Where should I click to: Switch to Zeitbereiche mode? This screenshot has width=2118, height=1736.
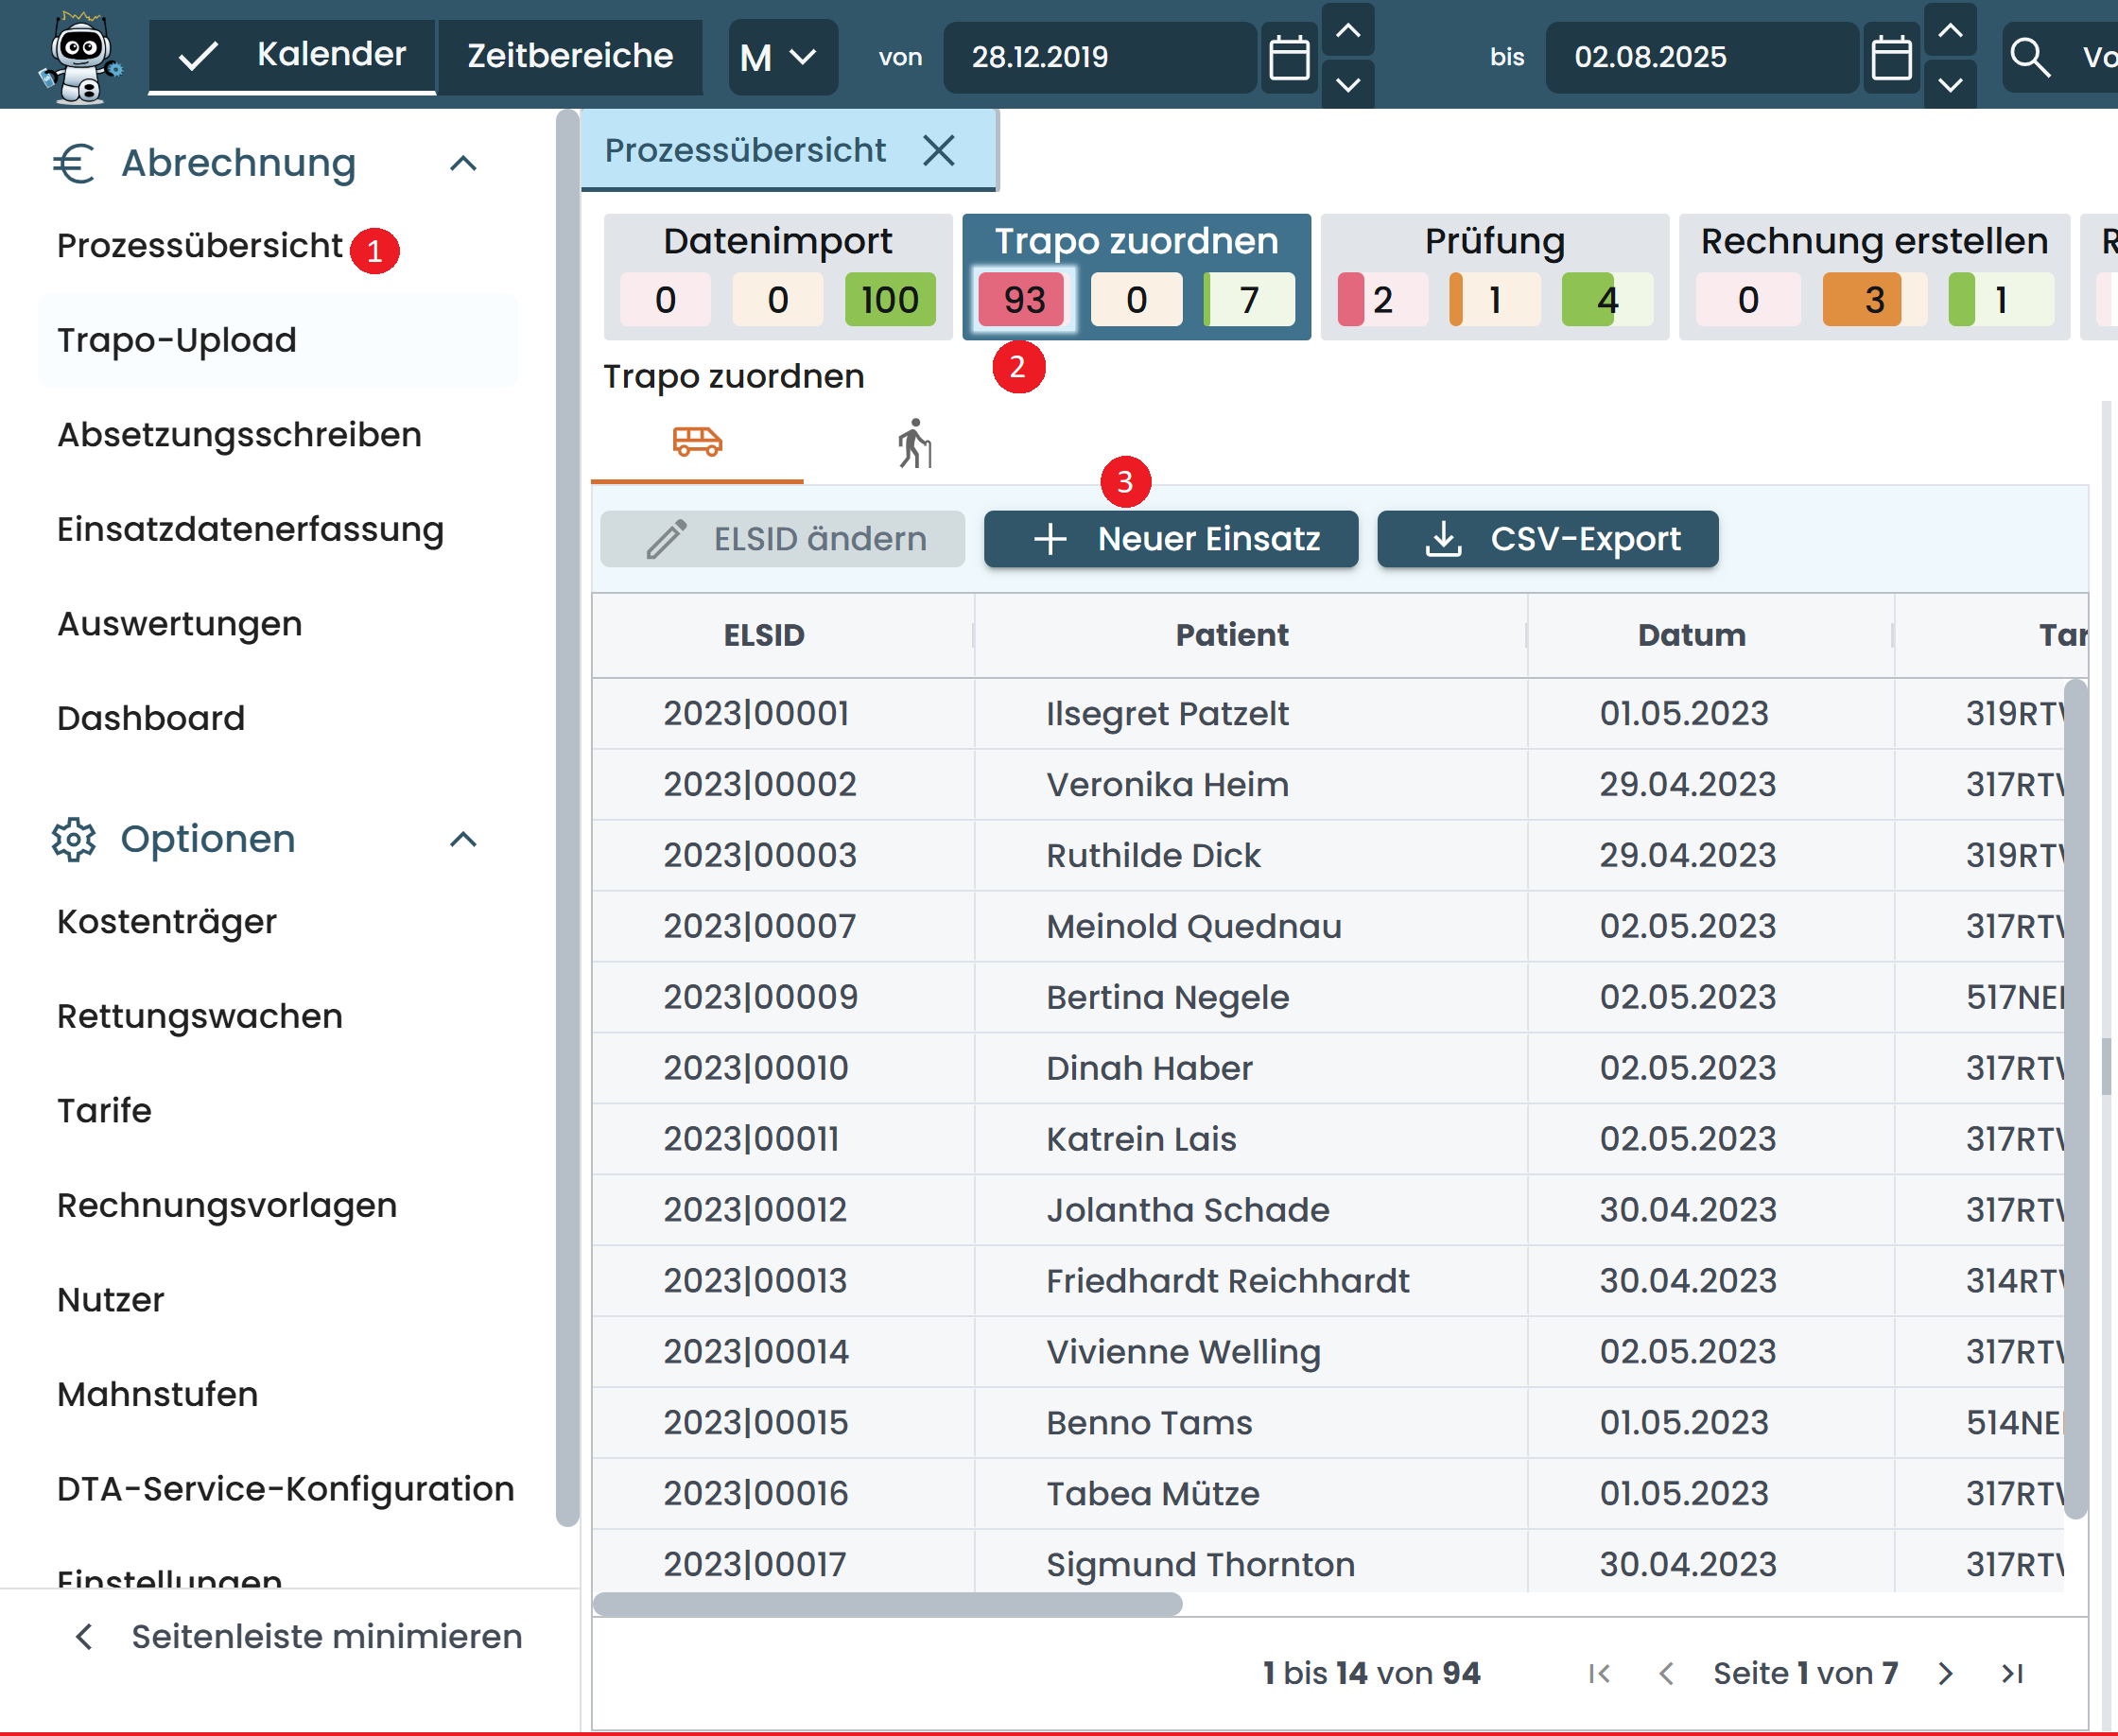pos(570,55)
